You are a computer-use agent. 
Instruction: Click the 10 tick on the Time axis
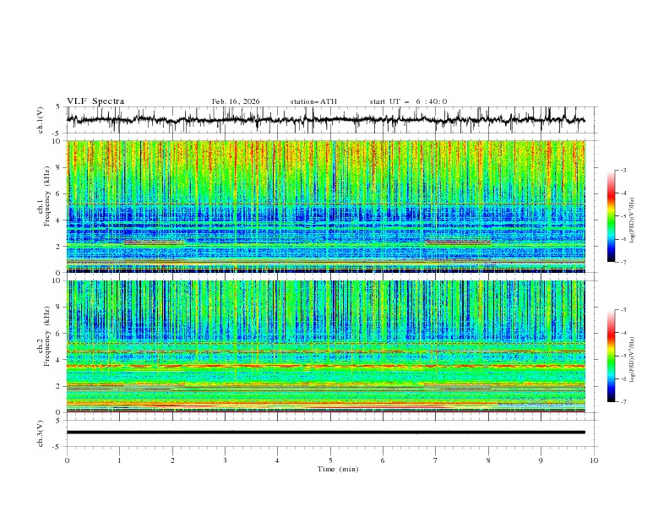594,460
